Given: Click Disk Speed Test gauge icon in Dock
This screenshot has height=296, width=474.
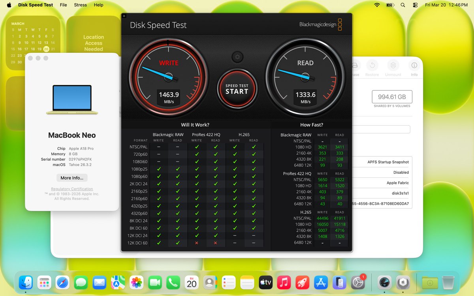Looking at the screenshot, I should (x=384, y=283).
